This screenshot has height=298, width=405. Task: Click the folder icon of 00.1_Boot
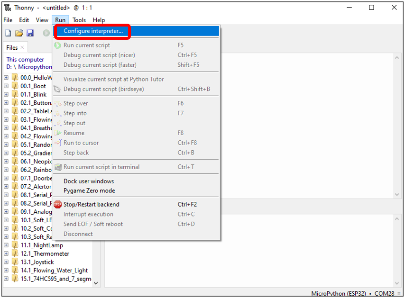(15, 86)
